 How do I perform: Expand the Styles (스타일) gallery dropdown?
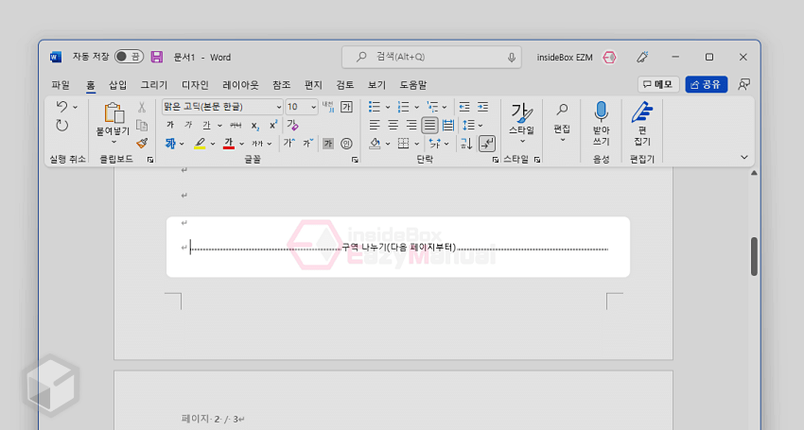[x=522, y=141]
